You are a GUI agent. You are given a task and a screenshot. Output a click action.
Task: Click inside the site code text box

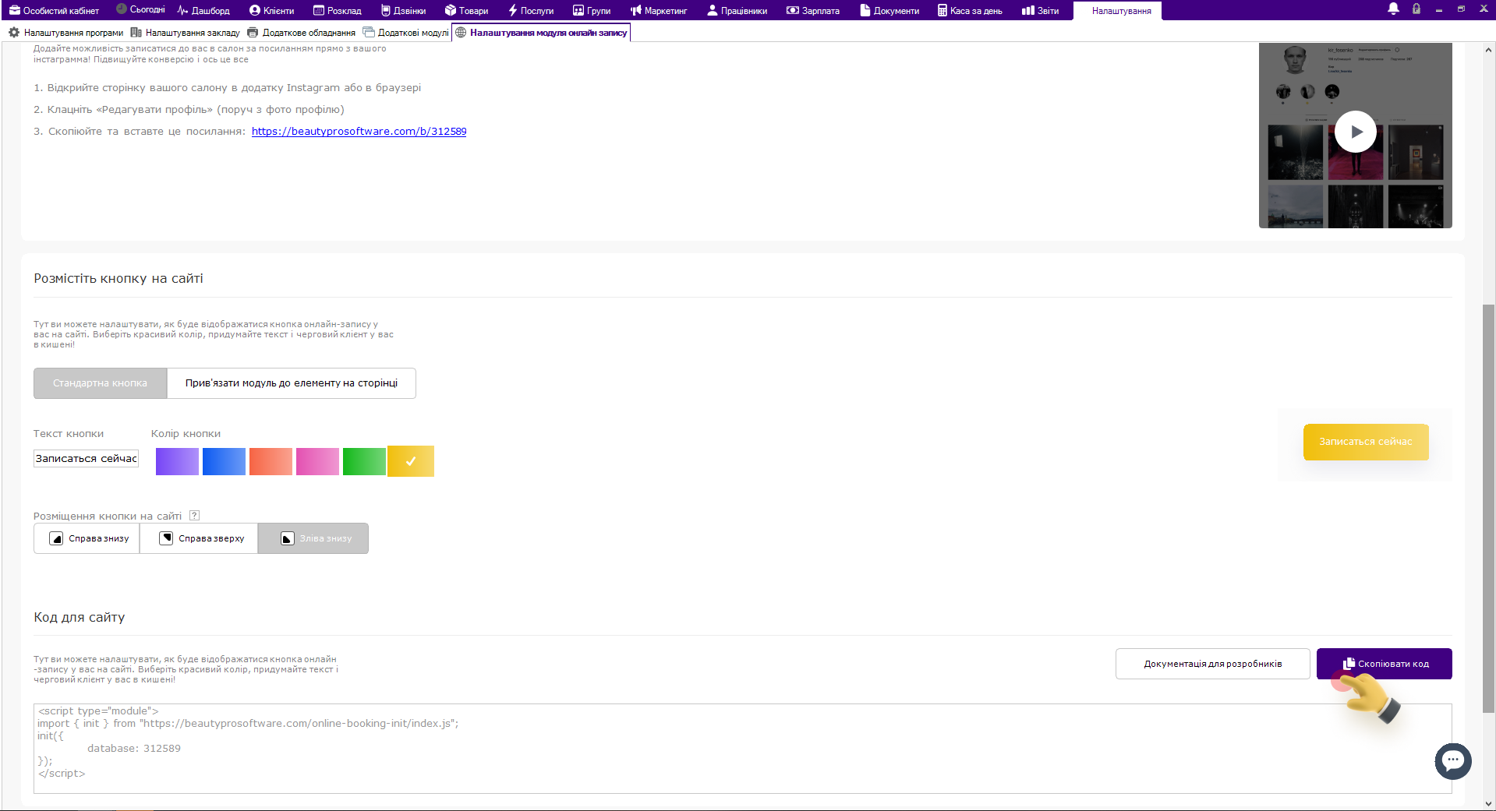tap(742, 749)
